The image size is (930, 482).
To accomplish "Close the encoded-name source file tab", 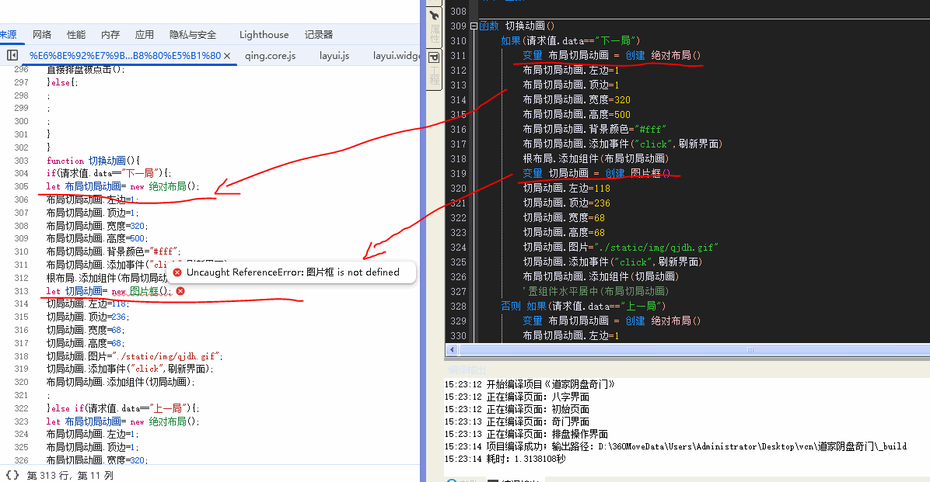I will click(x=227, y=56).
